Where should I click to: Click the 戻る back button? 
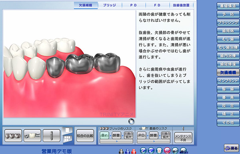232,148
